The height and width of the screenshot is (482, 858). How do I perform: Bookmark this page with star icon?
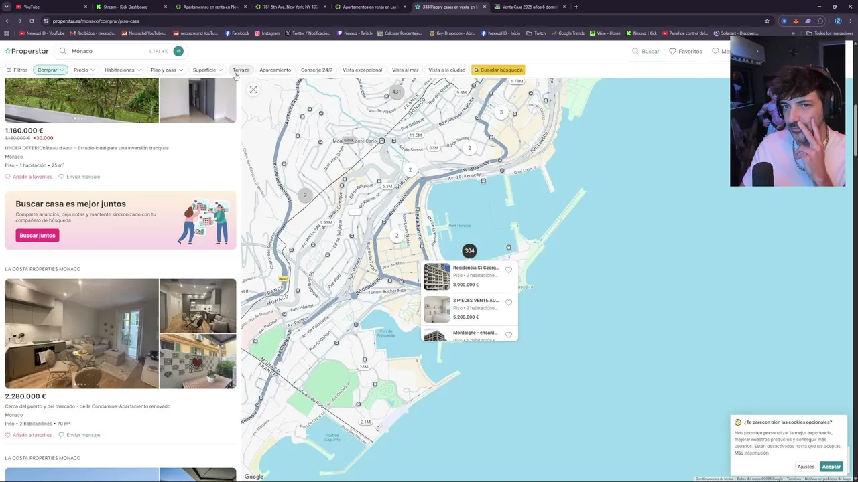pyautogui.click(x=768, y=21)
